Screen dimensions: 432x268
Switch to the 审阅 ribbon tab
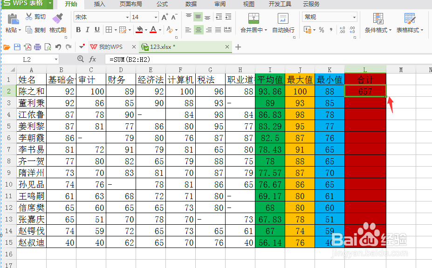220,4
